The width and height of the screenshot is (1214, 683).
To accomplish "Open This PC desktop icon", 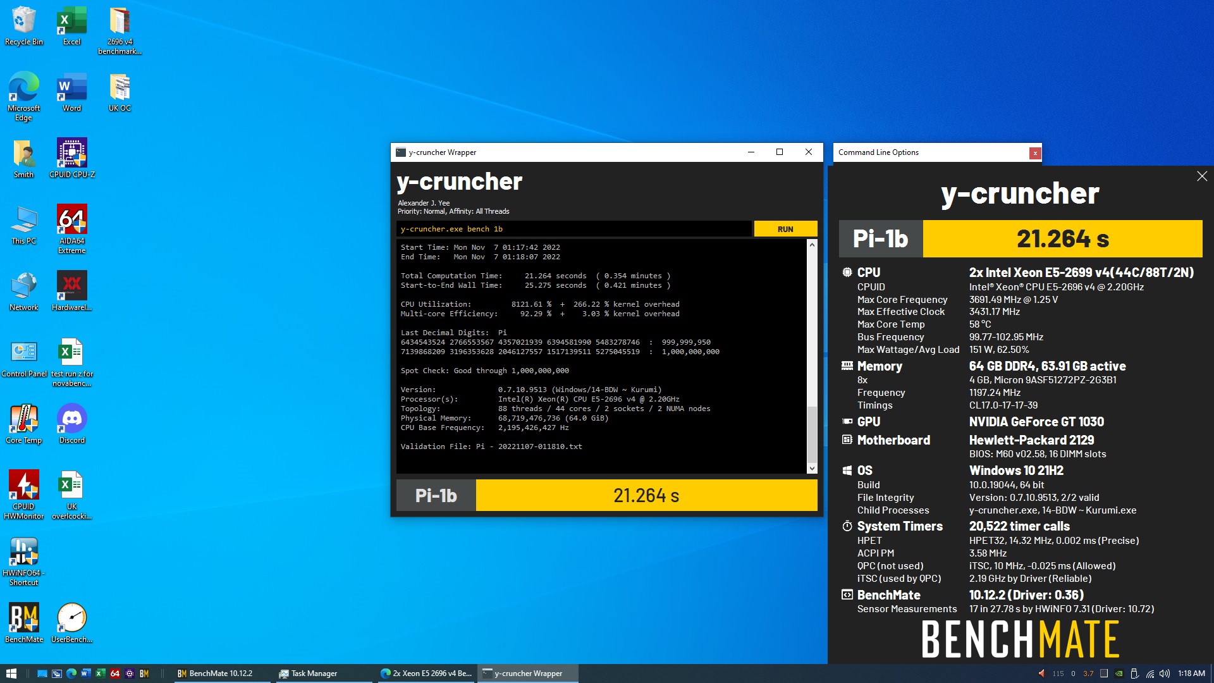I will 24,225.
